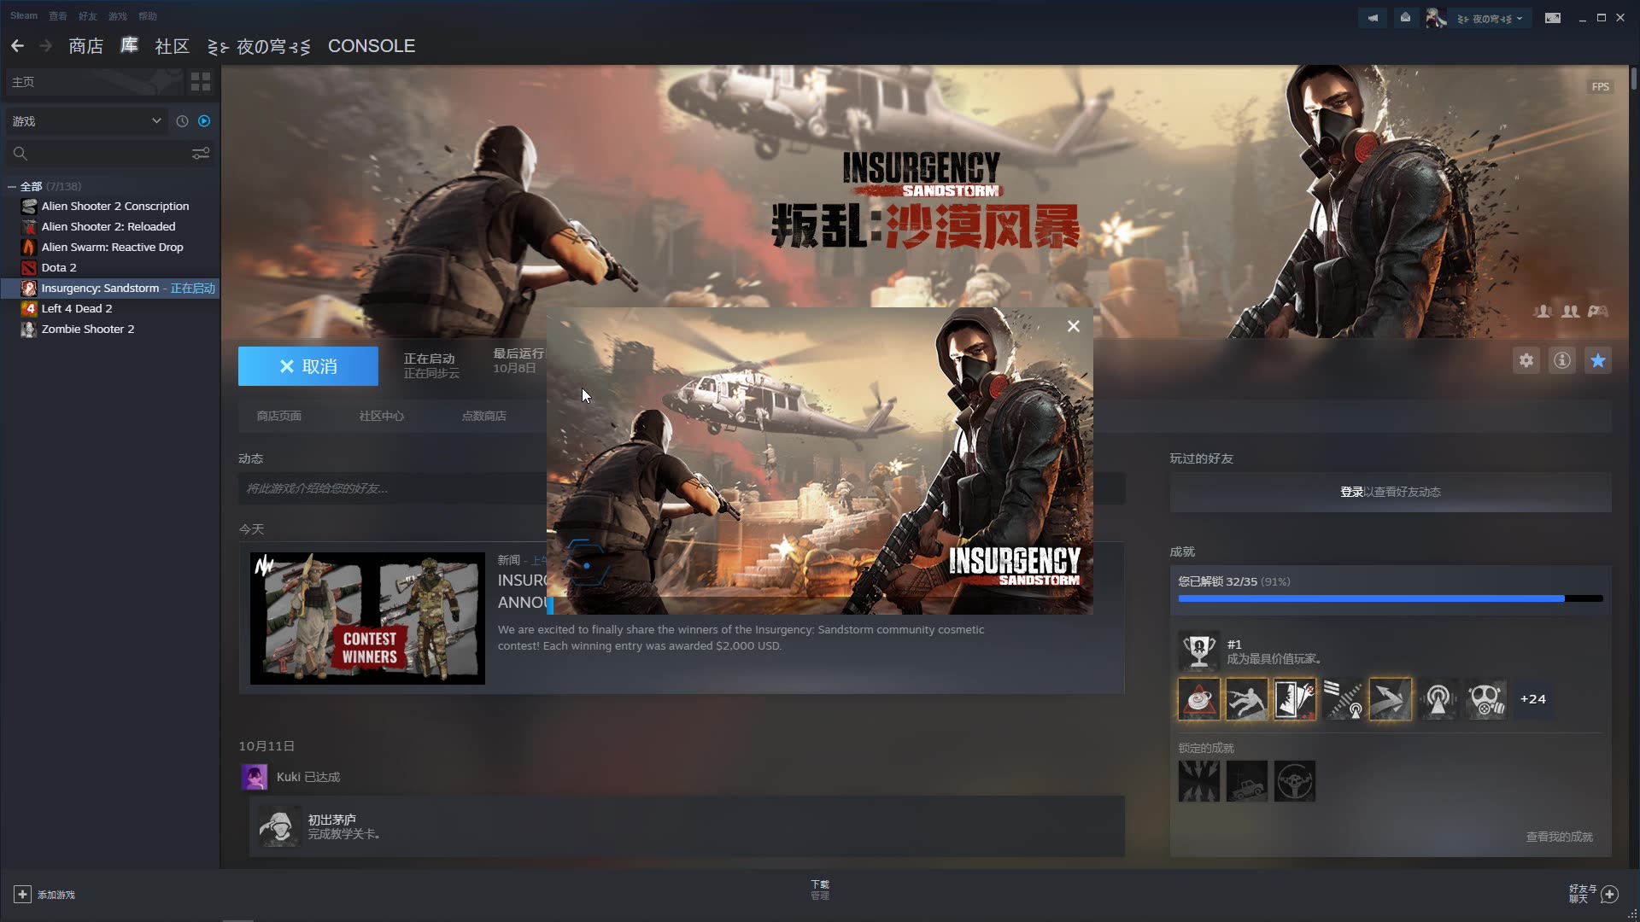The width and height of the screenshot is (1640, 922).
Task: Click 查看我的成就 link to view achievements
Action: (1558, 837)
